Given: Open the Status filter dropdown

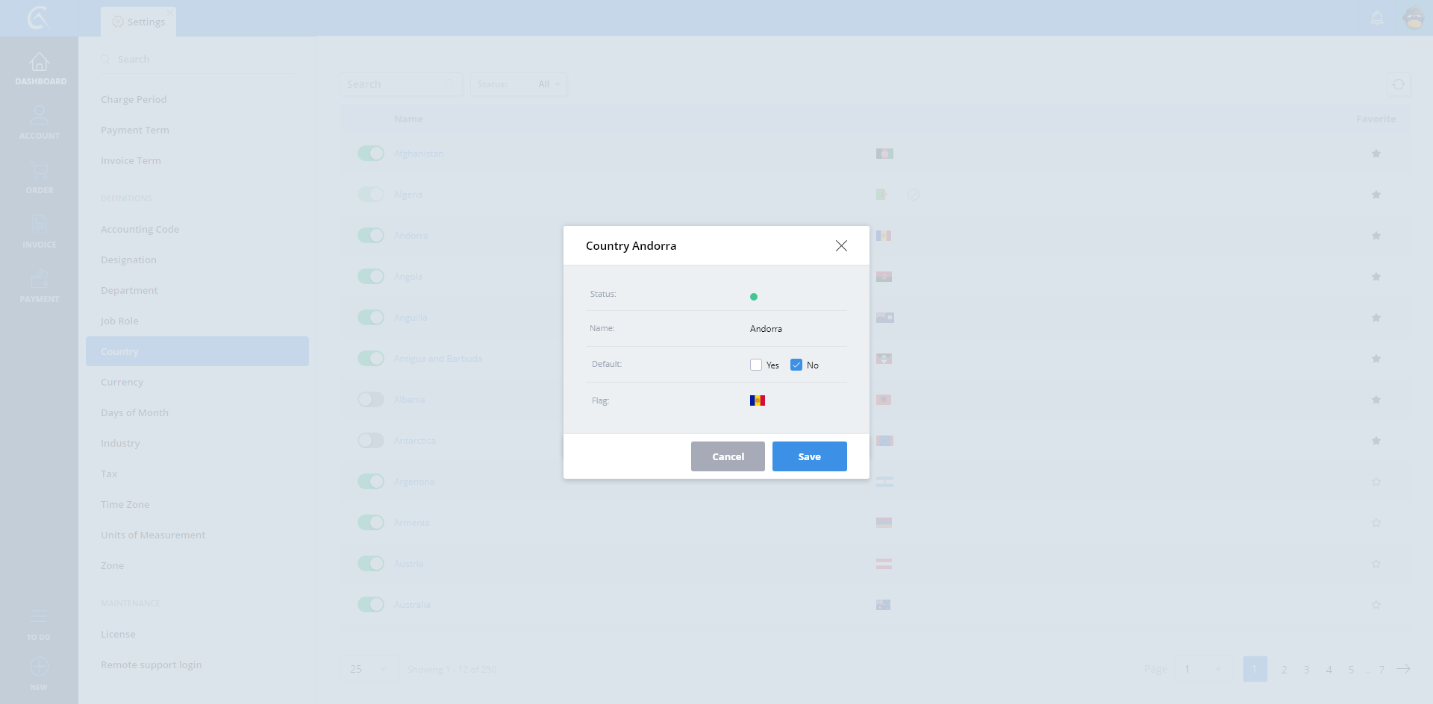Looking at the screenshot, I should pyautogui.click(x=519, y=84).
